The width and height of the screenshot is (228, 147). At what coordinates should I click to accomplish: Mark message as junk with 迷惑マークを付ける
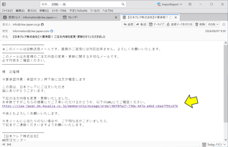179,24
